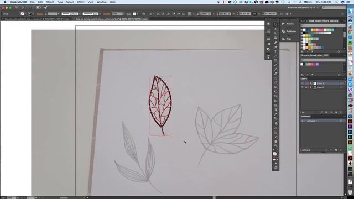Select the Direct Selection tool
The height and width of the screenshot is (199, 354).
click(x=275, y=29)
